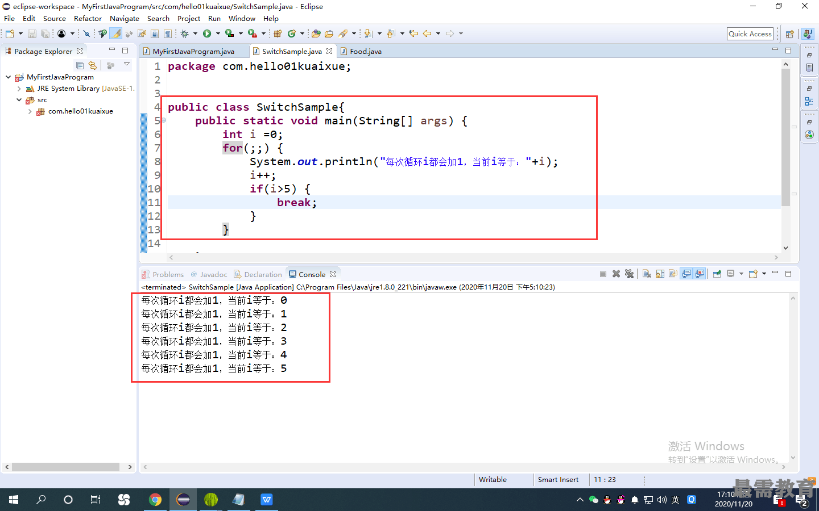This screenshot has width=819, height=511.
Task: Expand the JRE System Library node
Action: [19, 89]
